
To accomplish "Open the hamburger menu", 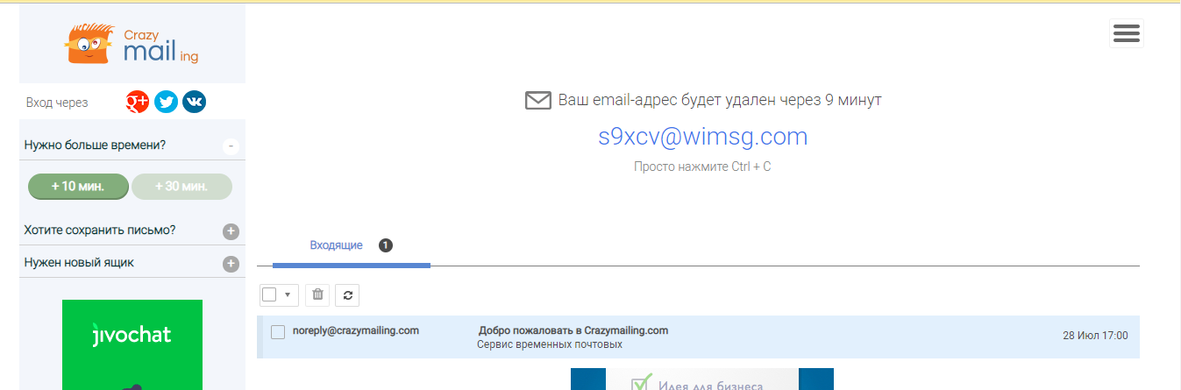I will click(1126, 33).
